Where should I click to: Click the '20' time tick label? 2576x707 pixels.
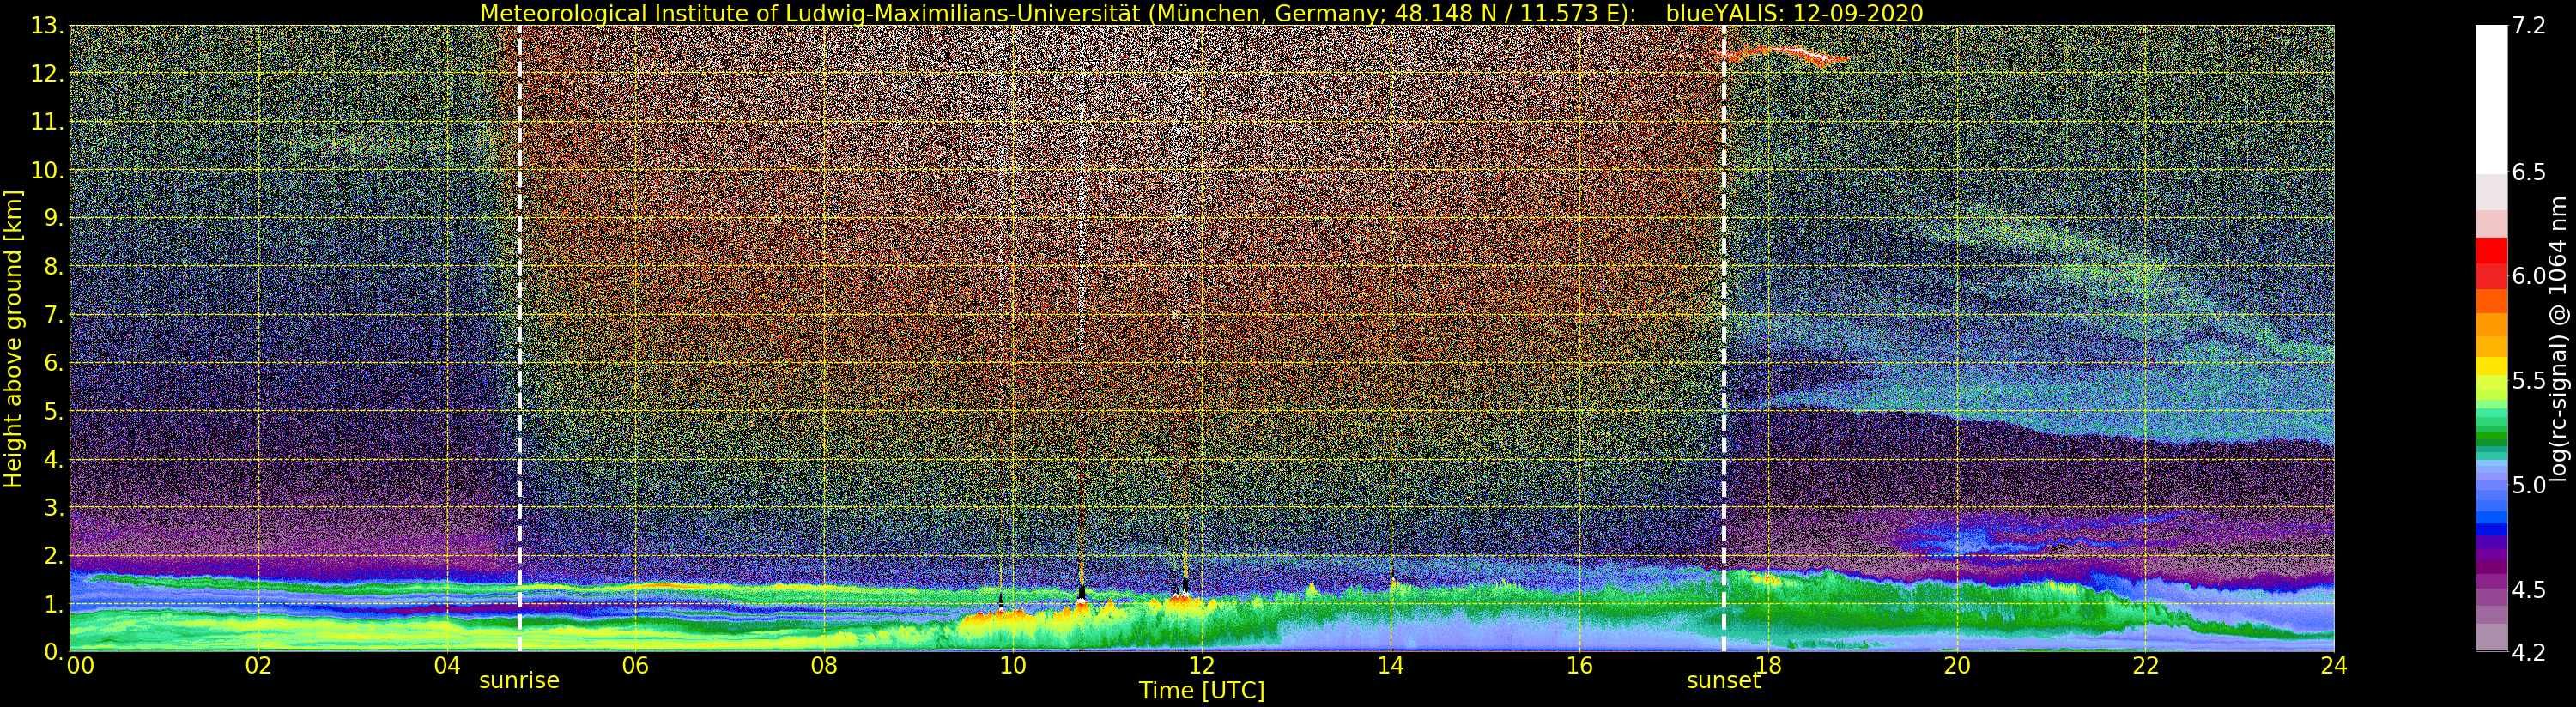(x=1957, y=666)
